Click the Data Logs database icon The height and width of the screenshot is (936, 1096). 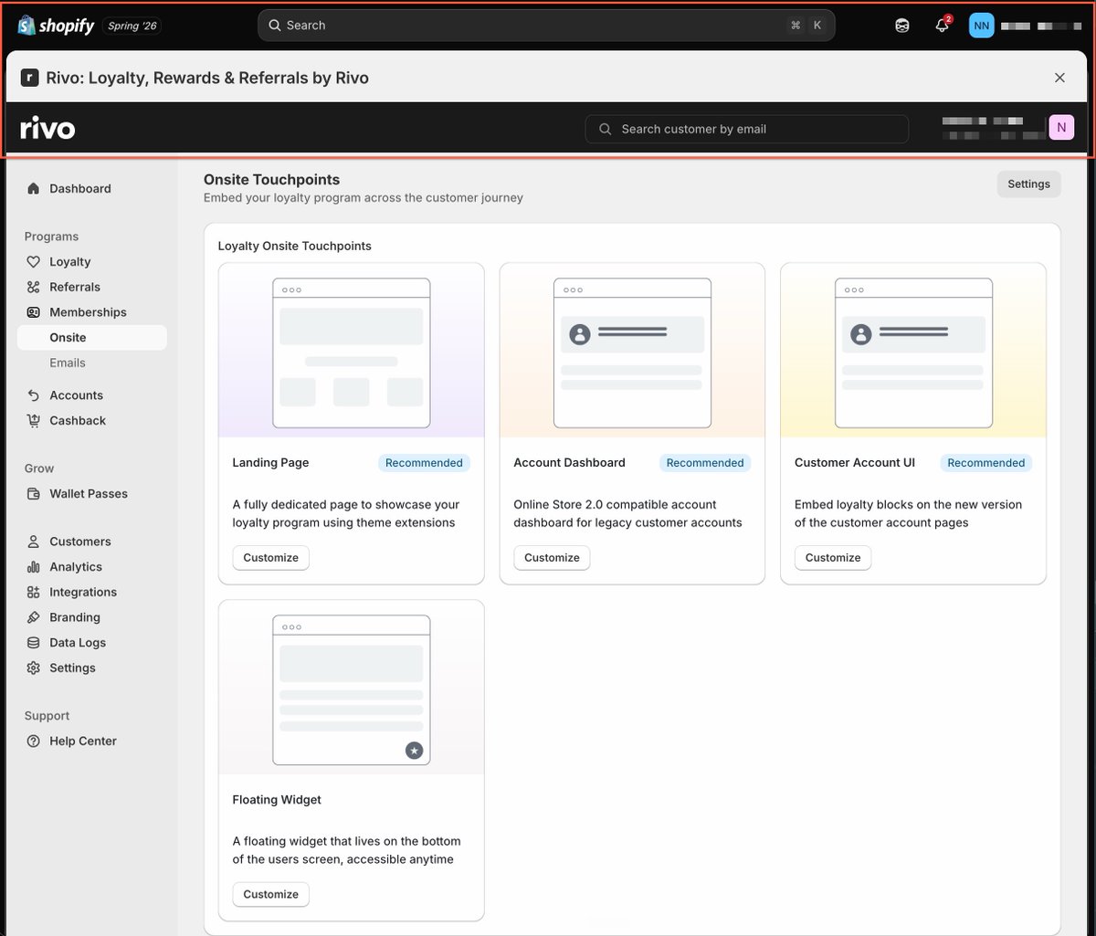click(x=34, y=643)
